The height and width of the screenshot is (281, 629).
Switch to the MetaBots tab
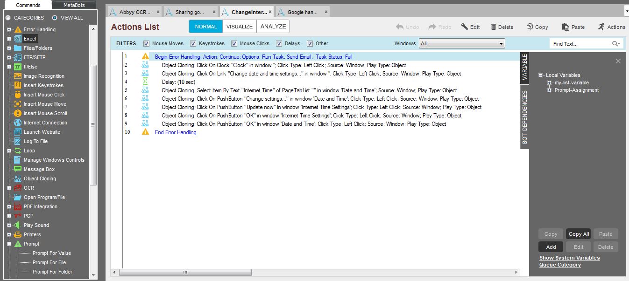[74, 6]
